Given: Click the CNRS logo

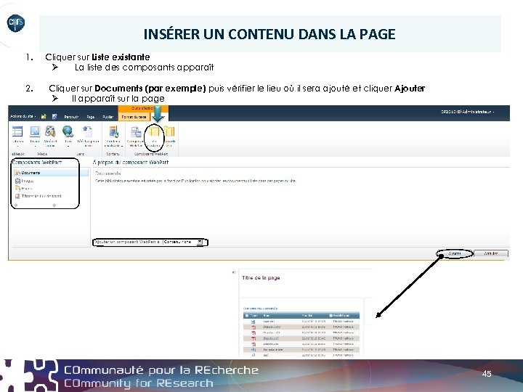Looking at the screenshot, I should [x=16, y=23].
